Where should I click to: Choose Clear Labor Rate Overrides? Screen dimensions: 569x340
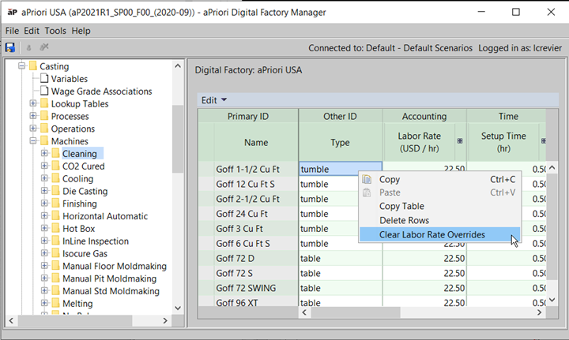point(439,234)
